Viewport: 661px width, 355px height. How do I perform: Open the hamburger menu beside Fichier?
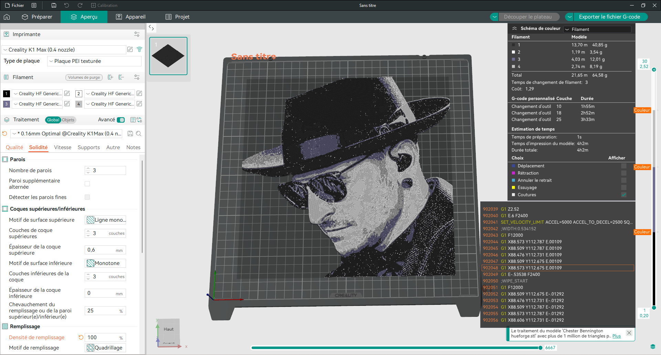pyautogui.click(x=34, y=5)
